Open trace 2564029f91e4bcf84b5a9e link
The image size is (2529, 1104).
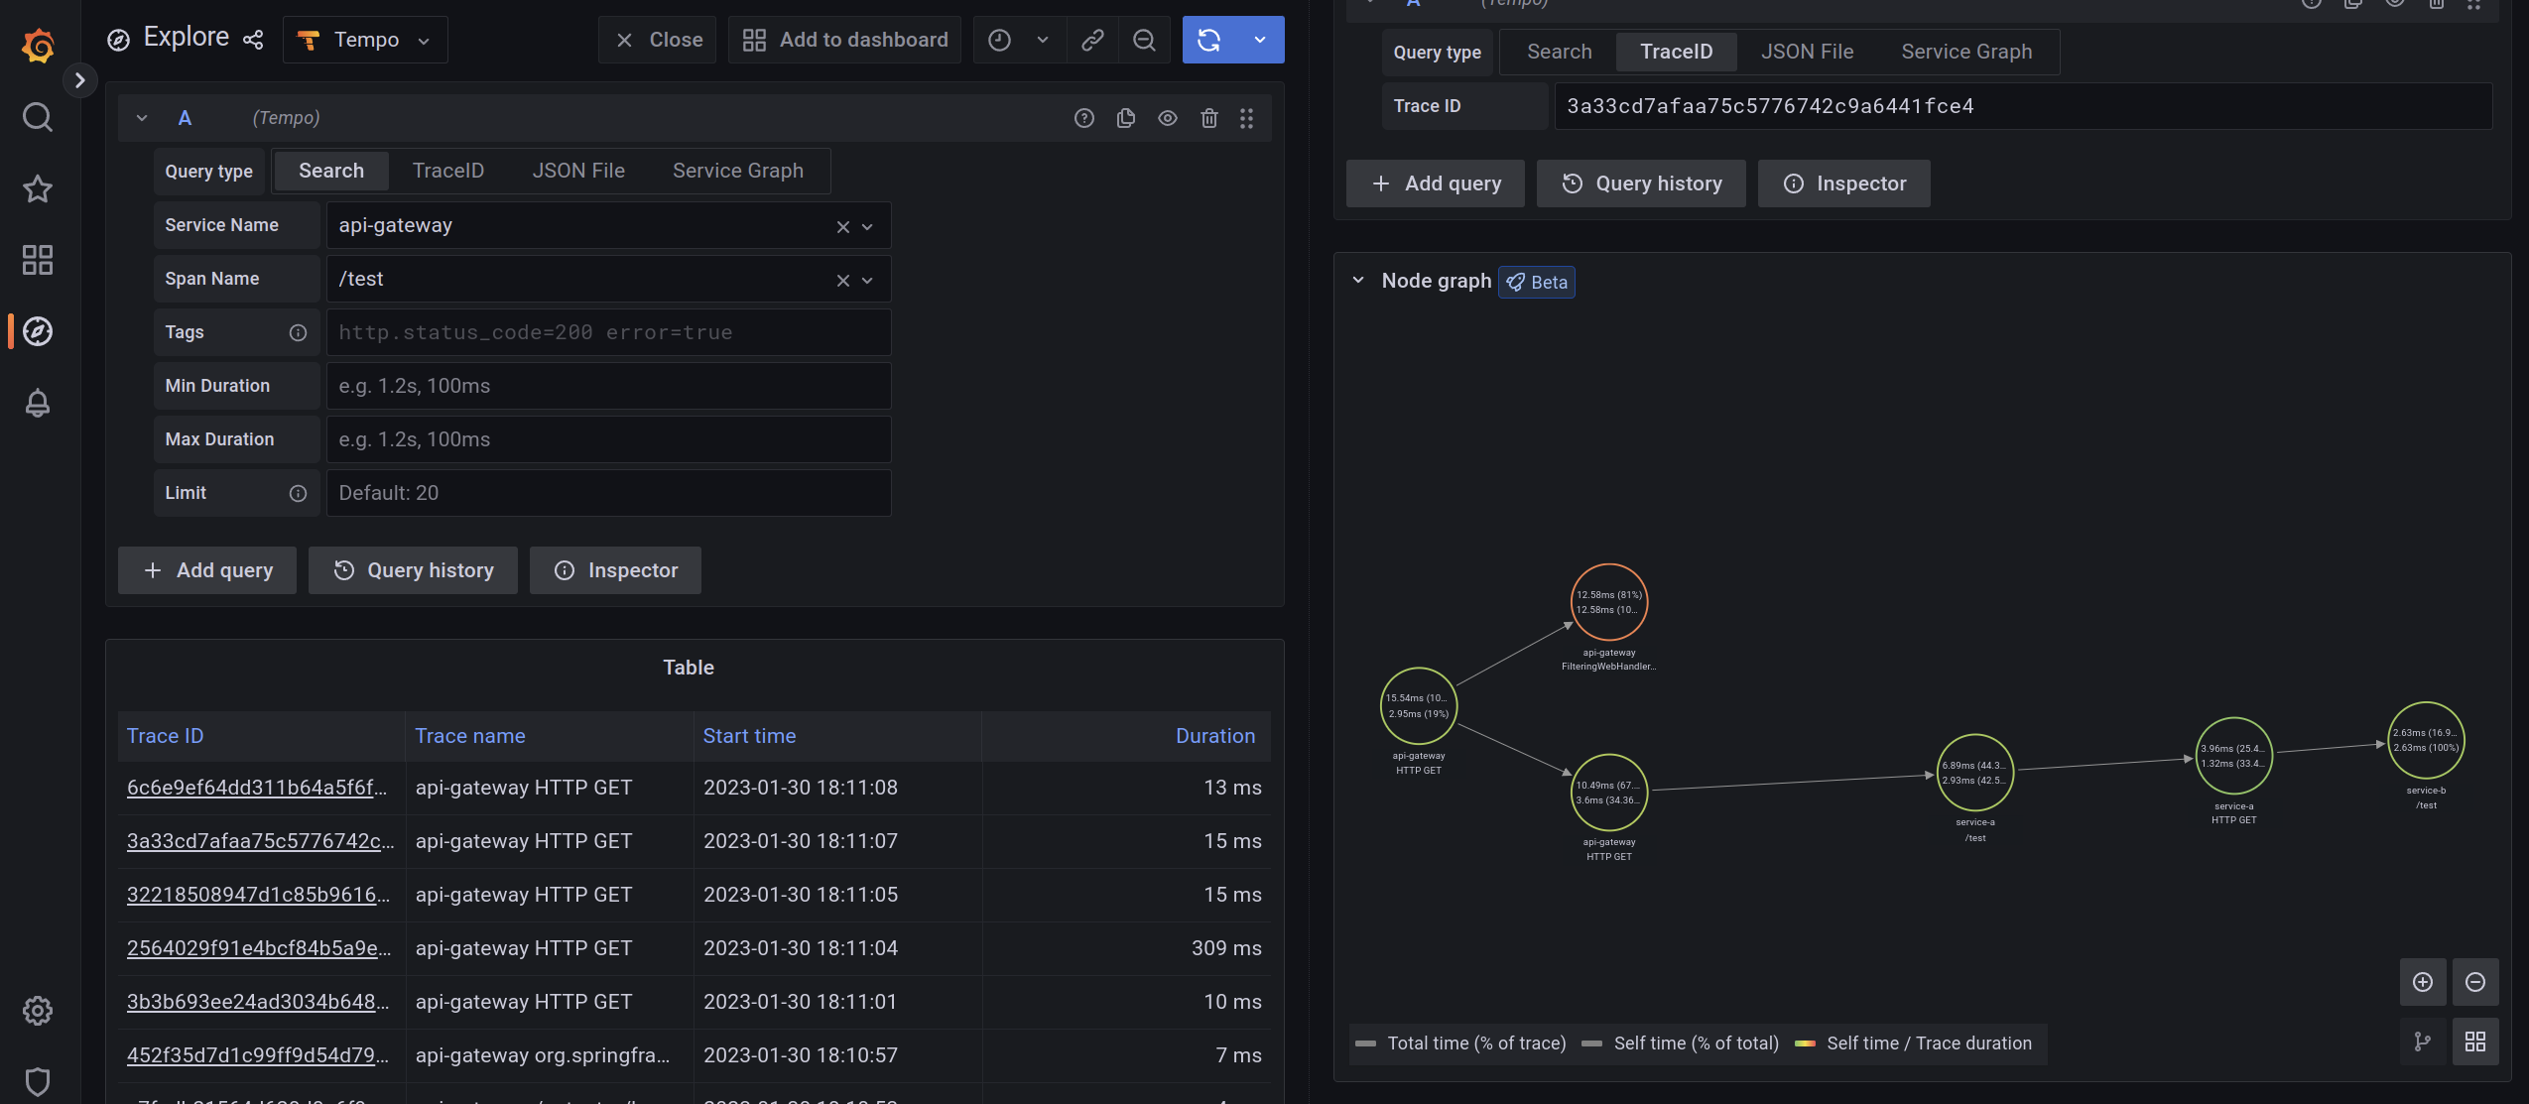coord(258,948)
